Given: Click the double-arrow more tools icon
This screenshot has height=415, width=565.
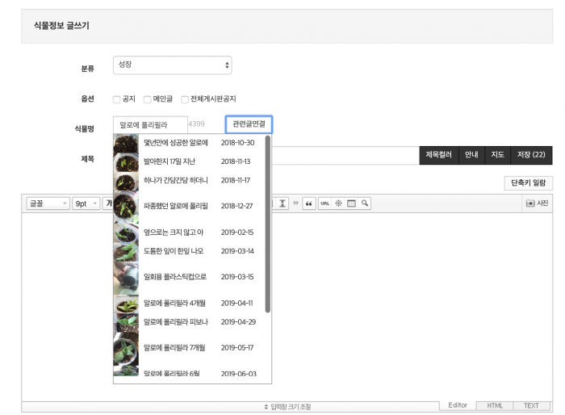Looking at the screenshot, I should [x=295, y=203].
